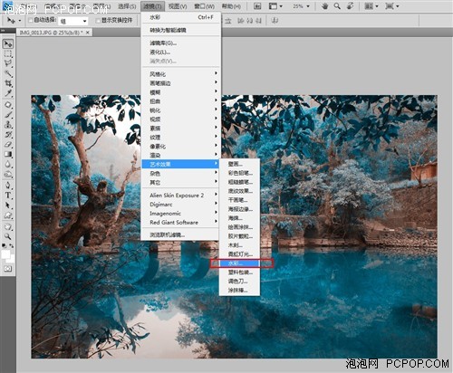
Task: Expand the Red Giant Software submenu
Action: (x=181, y=223)
